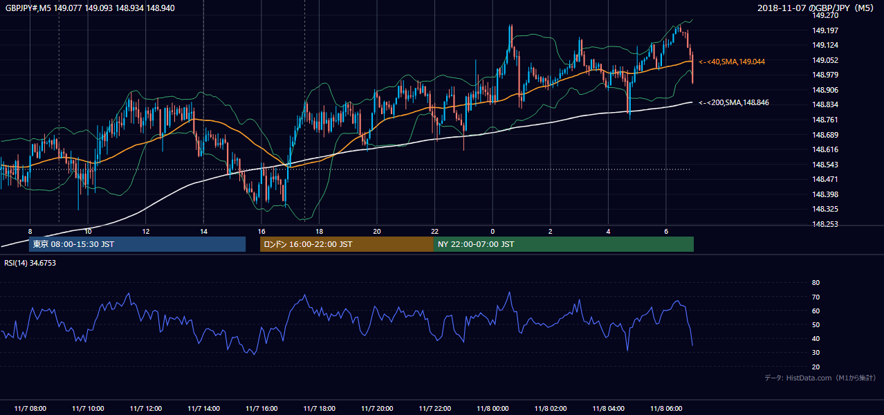Click the '<-<200,SMA,148.846' white label

(x=734, y=102)
